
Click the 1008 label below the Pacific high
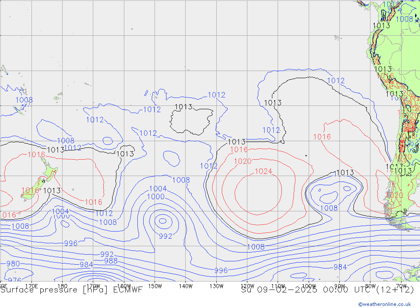[x=256, y=247]
